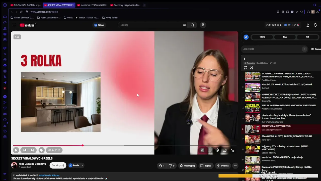Viewport: 321px width, 181px height.
Task: Jump to the previous video in the player
Action: (25, 150)
